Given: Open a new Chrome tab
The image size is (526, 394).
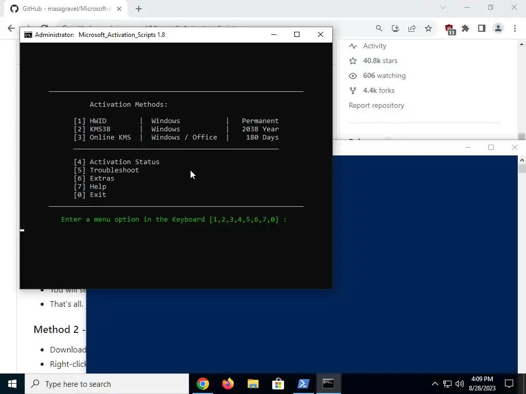Looking at the screenshot, I should [x=139, y=9].
